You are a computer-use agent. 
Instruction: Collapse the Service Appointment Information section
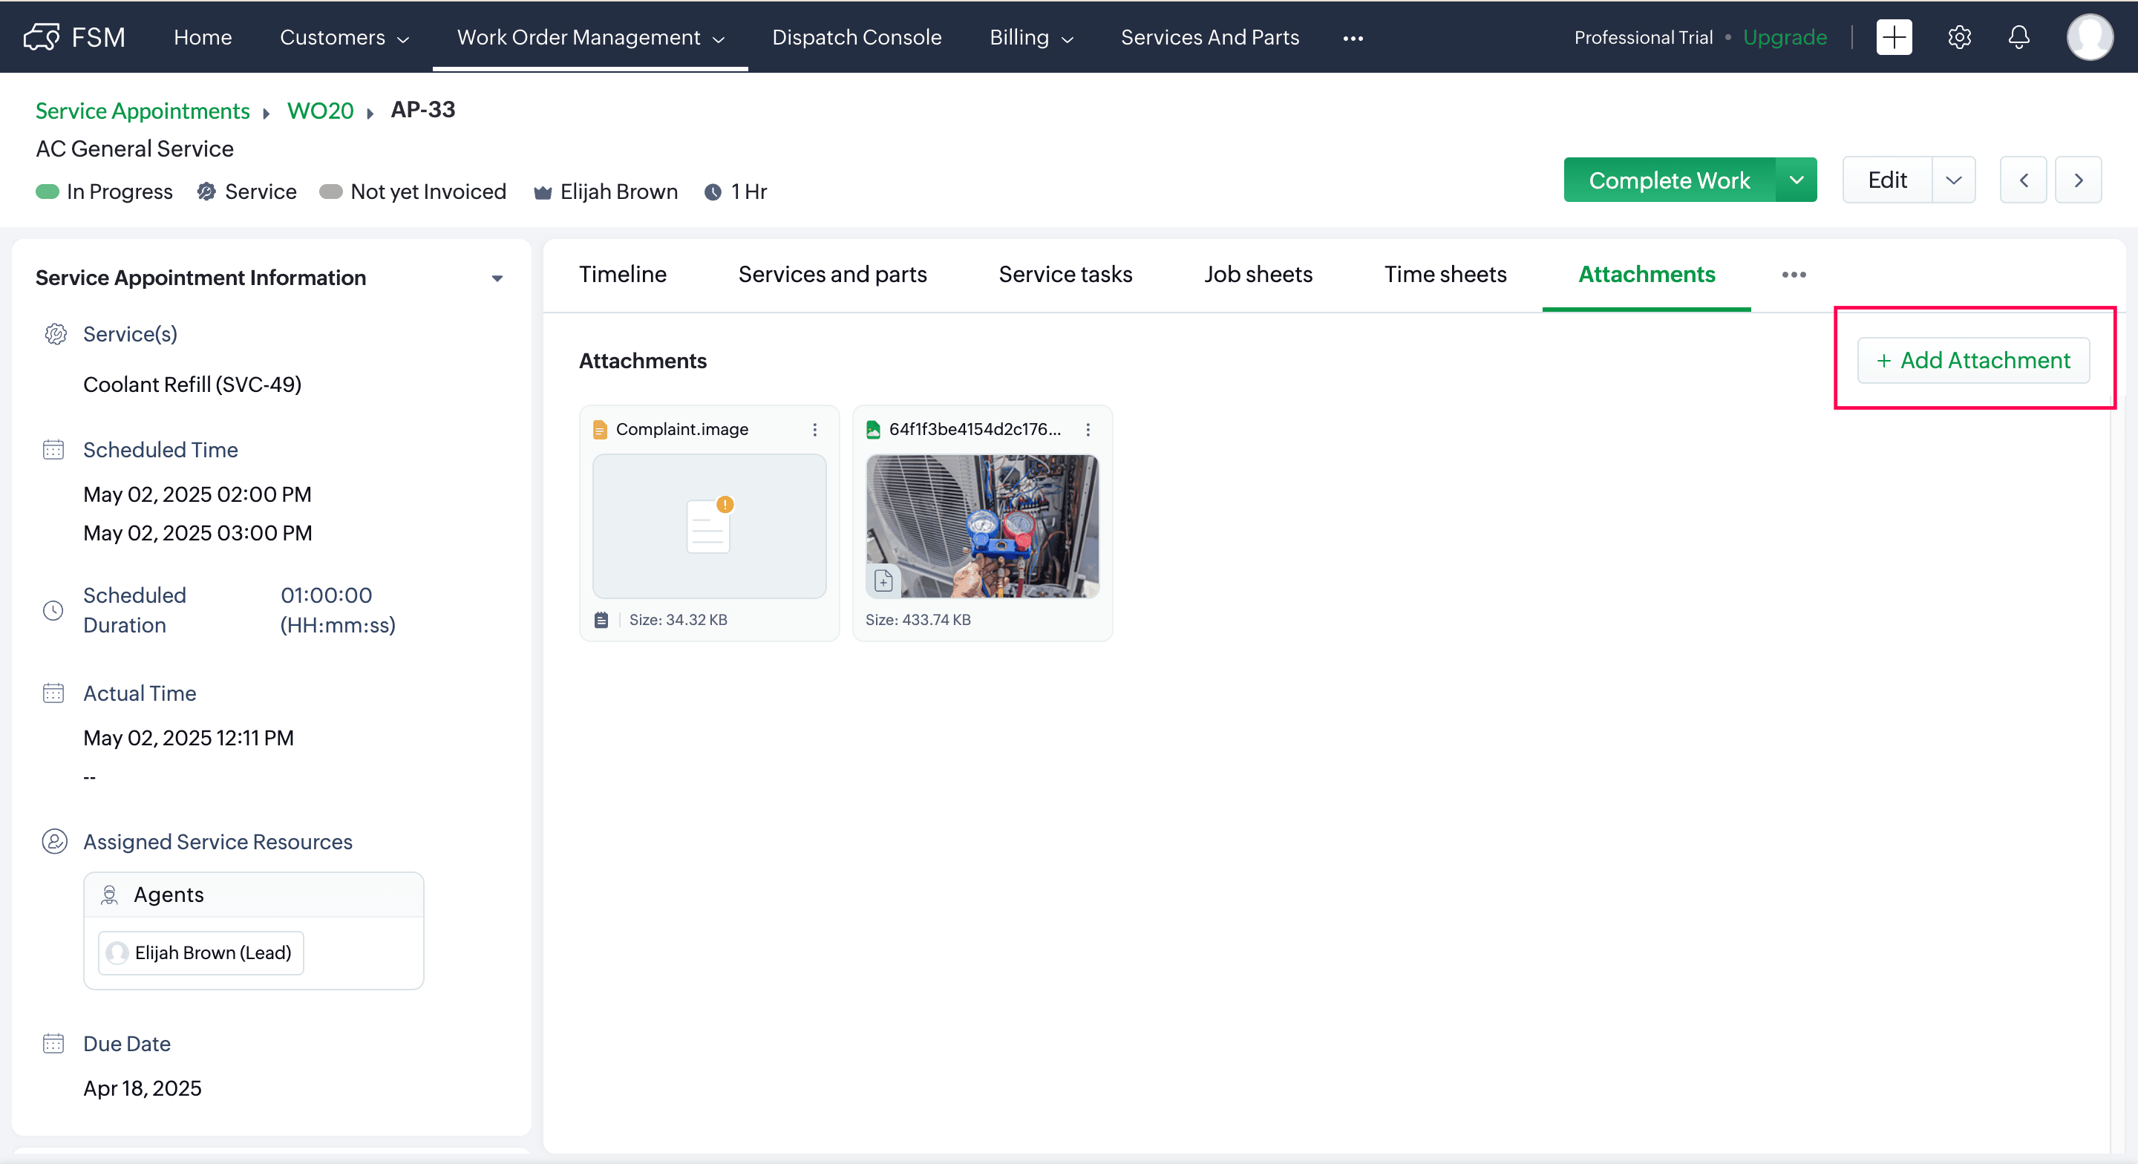(497, 278)
